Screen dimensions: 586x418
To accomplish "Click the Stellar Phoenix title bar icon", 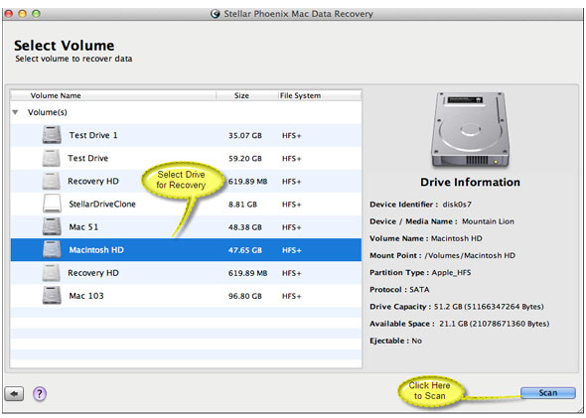I will coord(216,14).
